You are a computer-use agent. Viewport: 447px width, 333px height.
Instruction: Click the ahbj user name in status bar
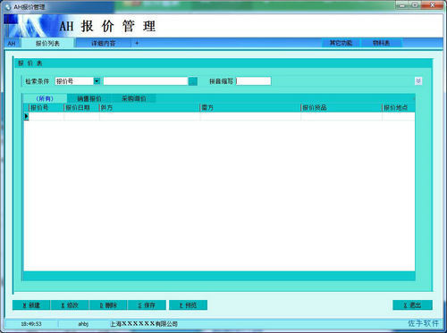click(x=83, y=324)
